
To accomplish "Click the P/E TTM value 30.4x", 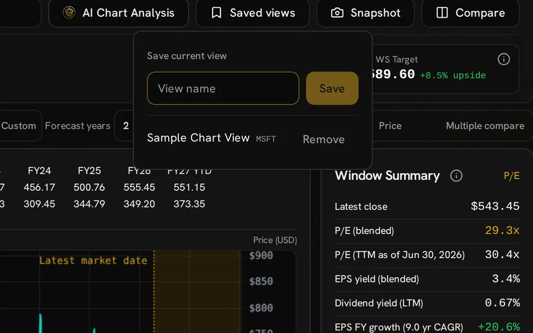I will pos(502,255).
